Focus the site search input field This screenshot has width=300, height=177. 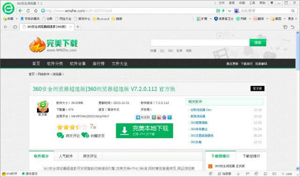[x=200, y=43]
